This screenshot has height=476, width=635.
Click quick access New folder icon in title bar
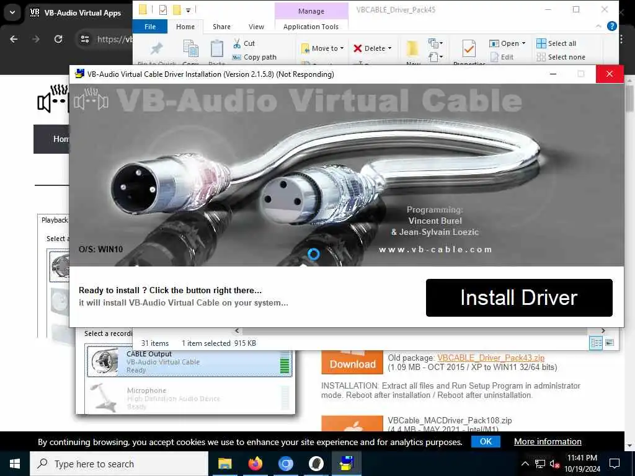177,10
